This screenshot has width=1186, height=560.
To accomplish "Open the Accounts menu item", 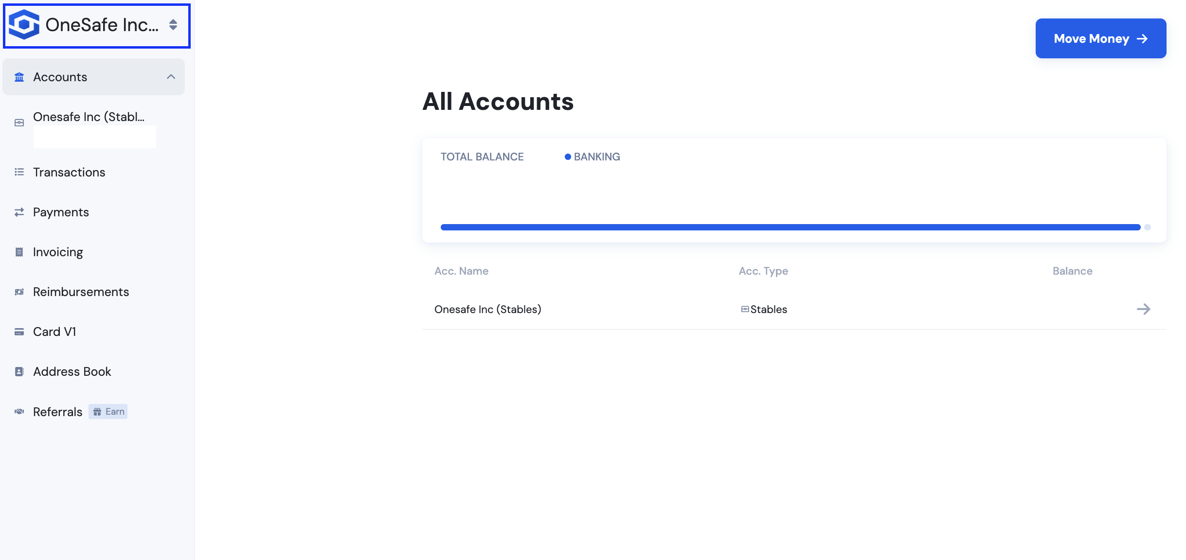I will (x=94, y=77).
